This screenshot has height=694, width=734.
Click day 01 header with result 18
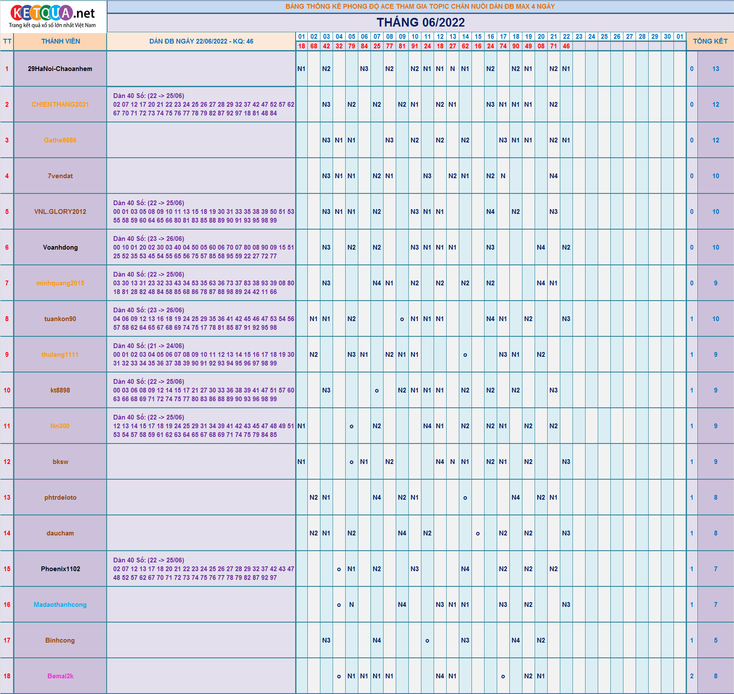[x=302, y=41]
